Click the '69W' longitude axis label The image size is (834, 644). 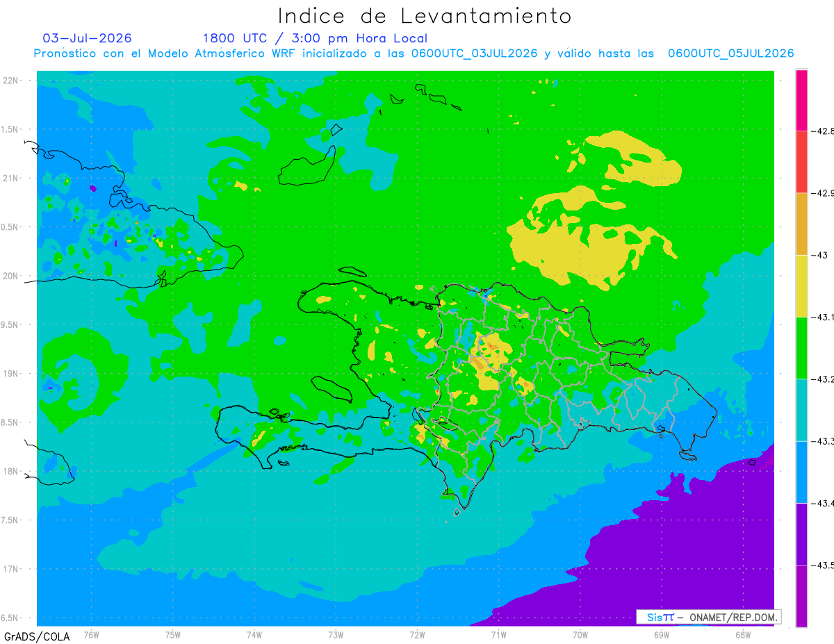662,634
